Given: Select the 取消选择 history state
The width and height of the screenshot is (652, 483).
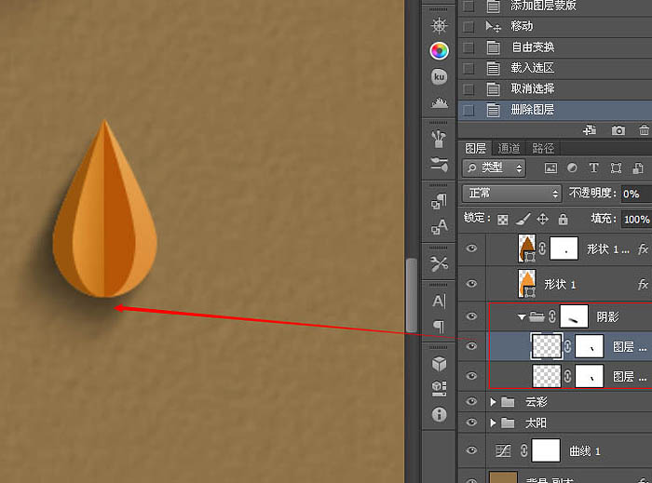Looking at the screenshot, I should [555, 88].
